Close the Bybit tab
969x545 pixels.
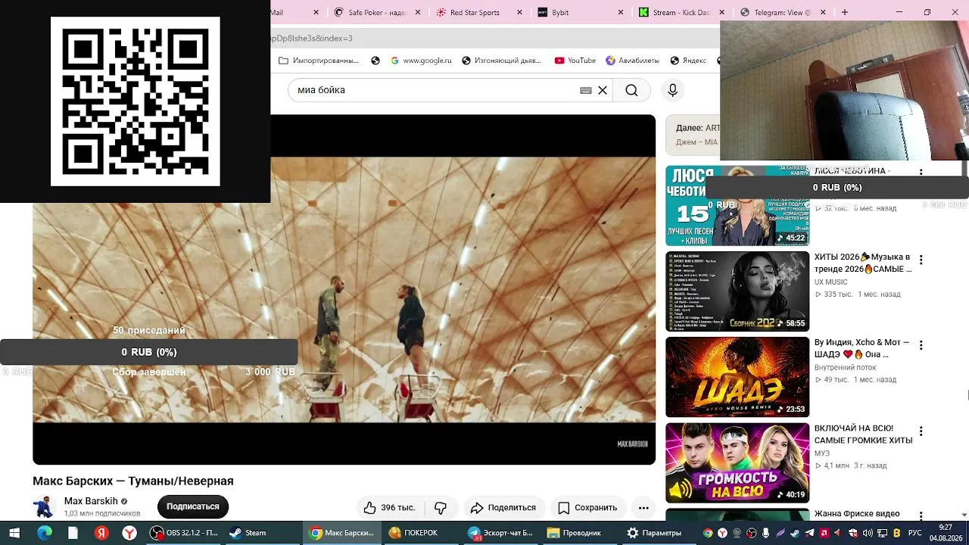621,12
